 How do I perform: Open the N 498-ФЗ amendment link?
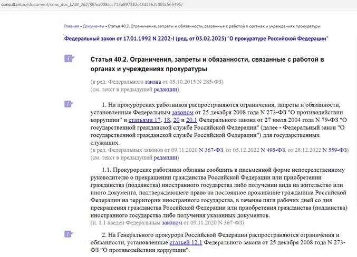pyautogui.click(x=273, y=150)
